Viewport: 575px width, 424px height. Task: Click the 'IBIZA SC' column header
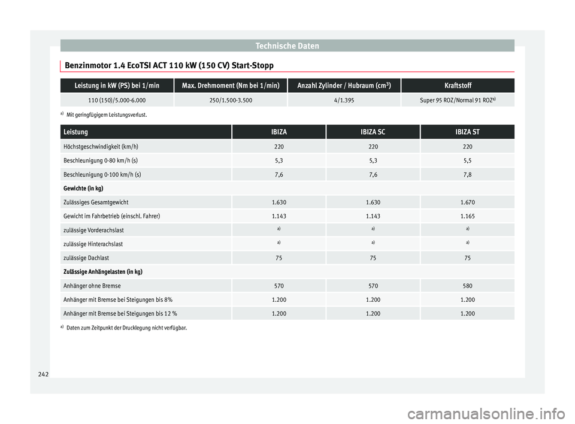pyautogui.click(x=373, y=132)
